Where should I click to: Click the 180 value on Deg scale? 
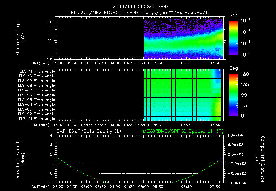(x=245, y=74)
